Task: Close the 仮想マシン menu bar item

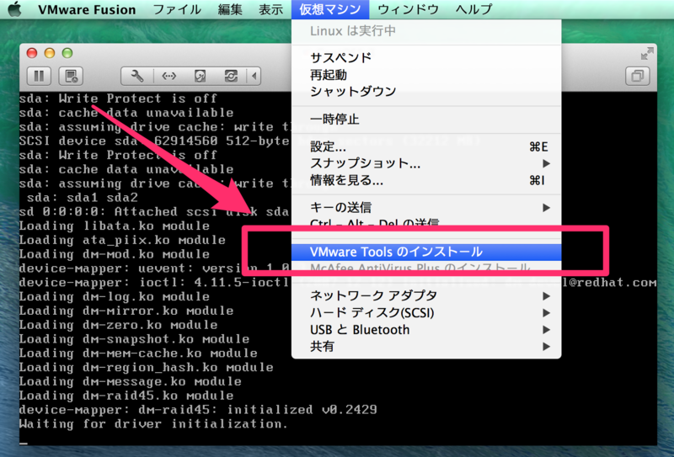Action: point(330,9)
